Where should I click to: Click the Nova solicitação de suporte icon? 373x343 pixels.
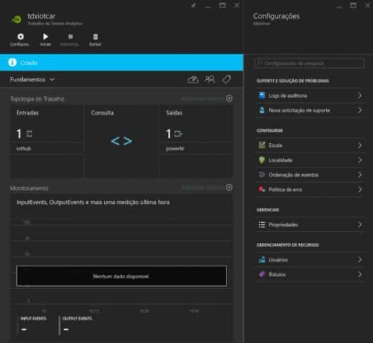pyautogui.click(x=261, y=110)
